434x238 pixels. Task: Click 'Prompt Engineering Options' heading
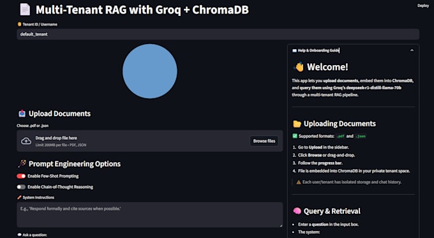75,164
